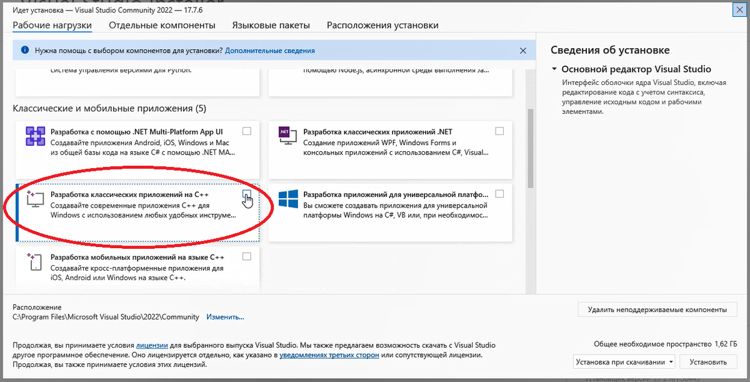Click the Общее необходимое пространство 1,62 ГБ text
Viewport: 750px width, 382px height.
(665, 344)
